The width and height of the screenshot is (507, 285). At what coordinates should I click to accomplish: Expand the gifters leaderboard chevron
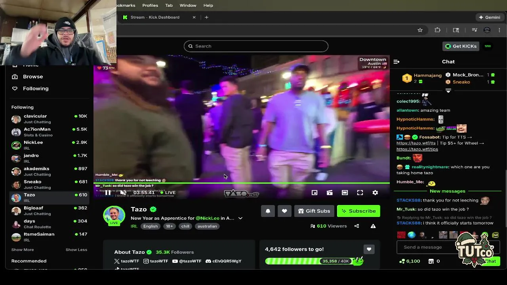coord(448,91)
